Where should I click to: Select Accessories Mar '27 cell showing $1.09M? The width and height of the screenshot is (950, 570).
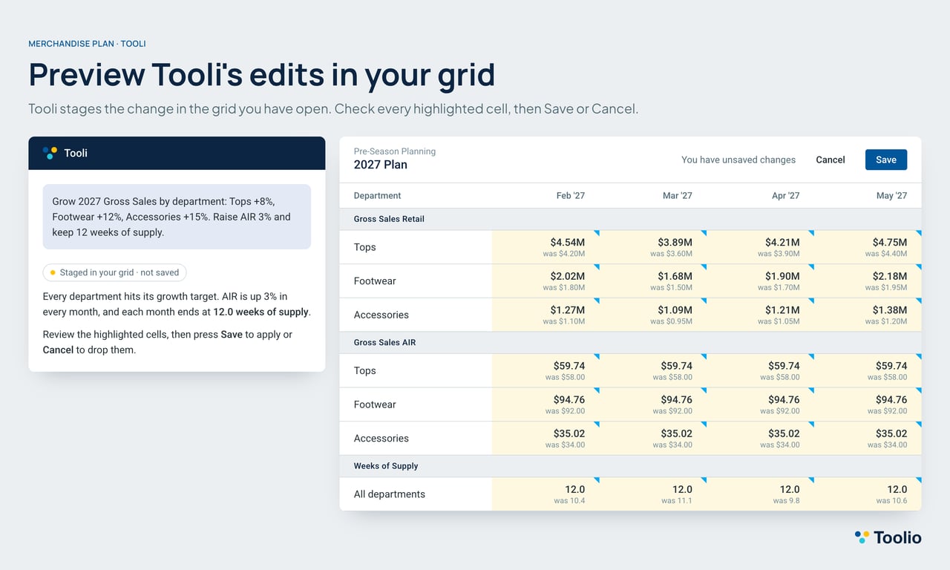coord(653,315)
